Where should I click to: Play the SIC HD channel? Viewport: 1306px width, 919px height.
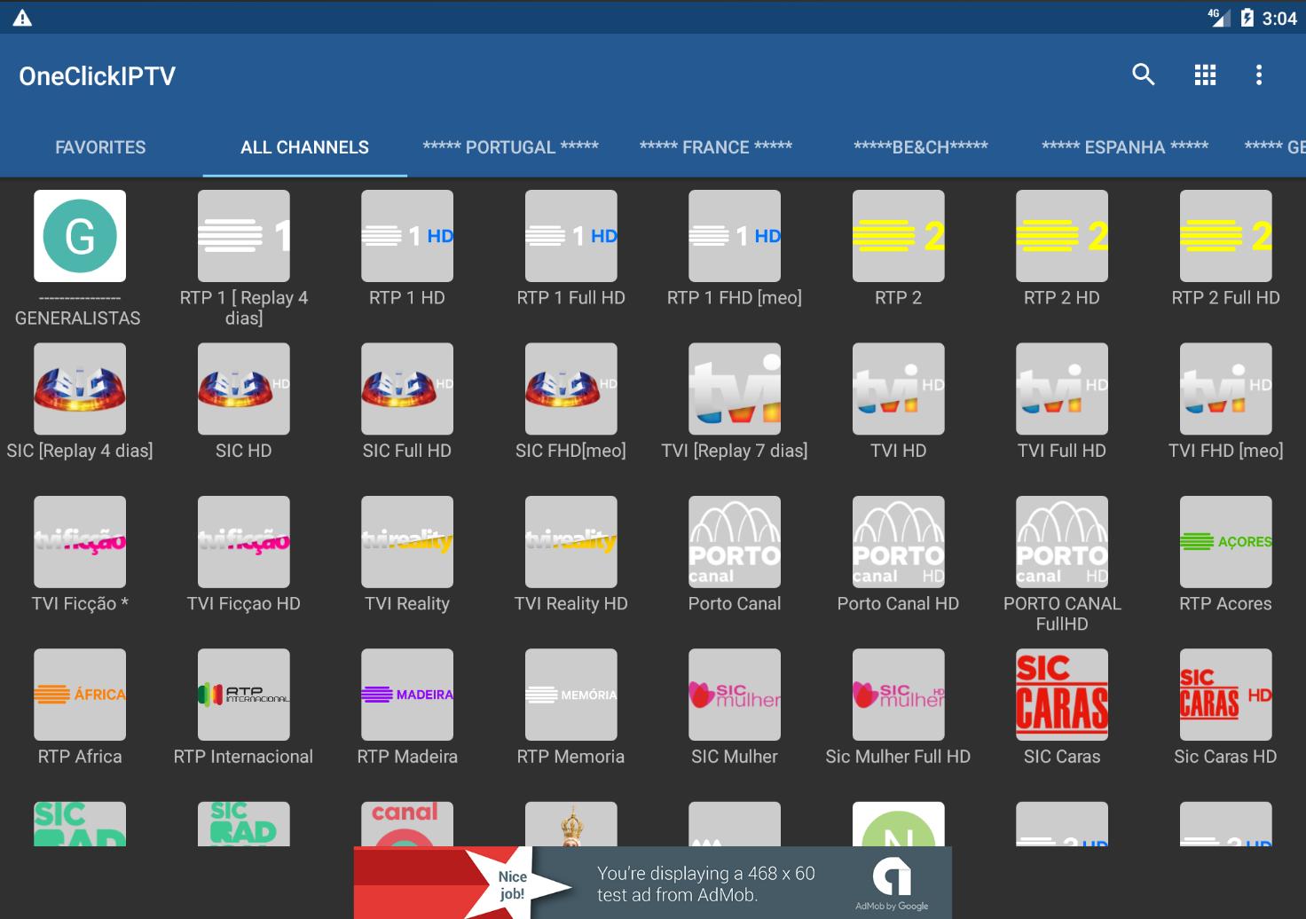coord(244,389)
